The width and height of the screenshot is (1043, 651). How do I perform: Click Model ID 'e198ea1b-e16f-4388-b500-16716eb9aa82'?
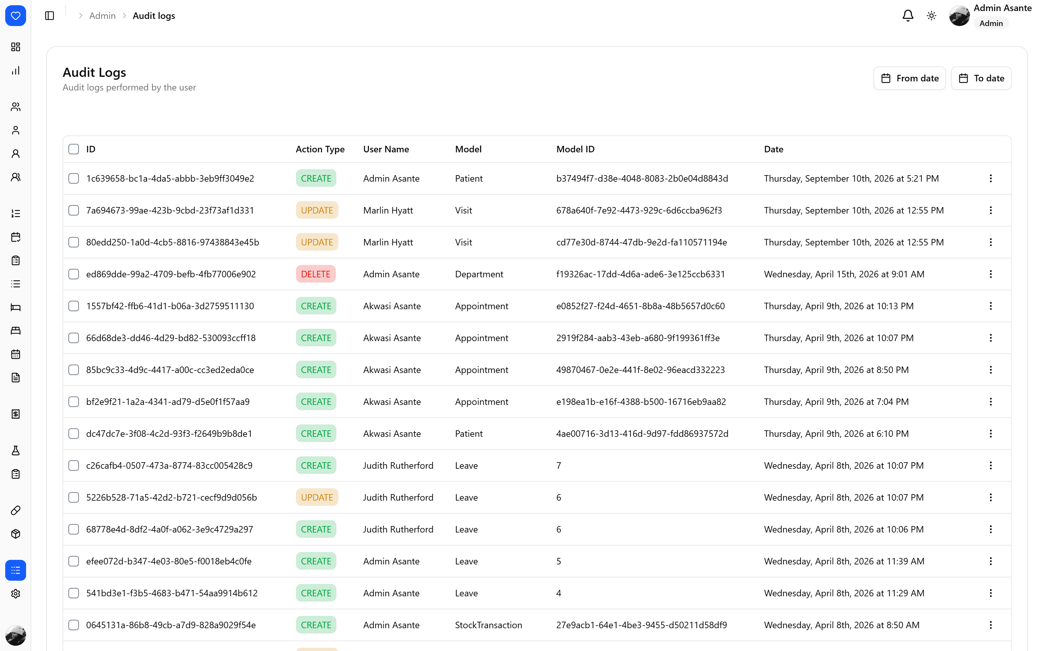point(641,402)
